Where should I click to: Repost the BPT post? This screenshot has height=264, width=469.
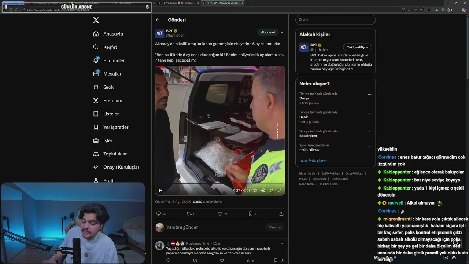click(x=191, y=213)
